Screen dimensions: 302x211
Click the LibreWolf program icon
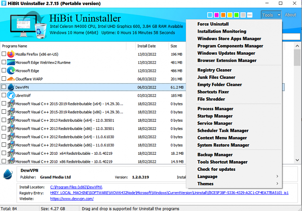click(x=11, y=96)
